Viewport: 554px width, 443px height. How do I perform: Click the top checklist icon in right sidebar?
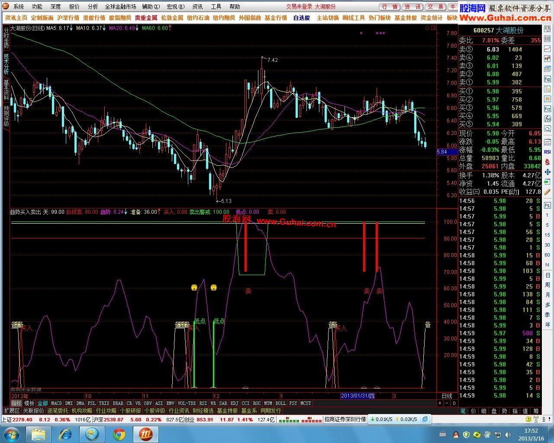point(548,29)
